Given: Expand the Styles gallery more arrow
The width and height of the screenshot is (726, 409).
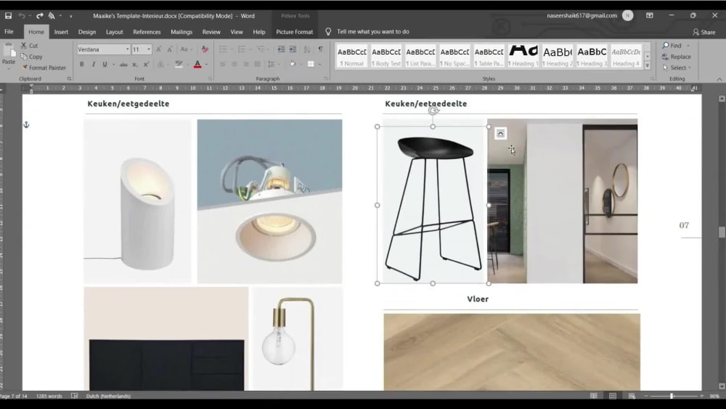Looking at the screenshot, I should (x=648, y=66).
